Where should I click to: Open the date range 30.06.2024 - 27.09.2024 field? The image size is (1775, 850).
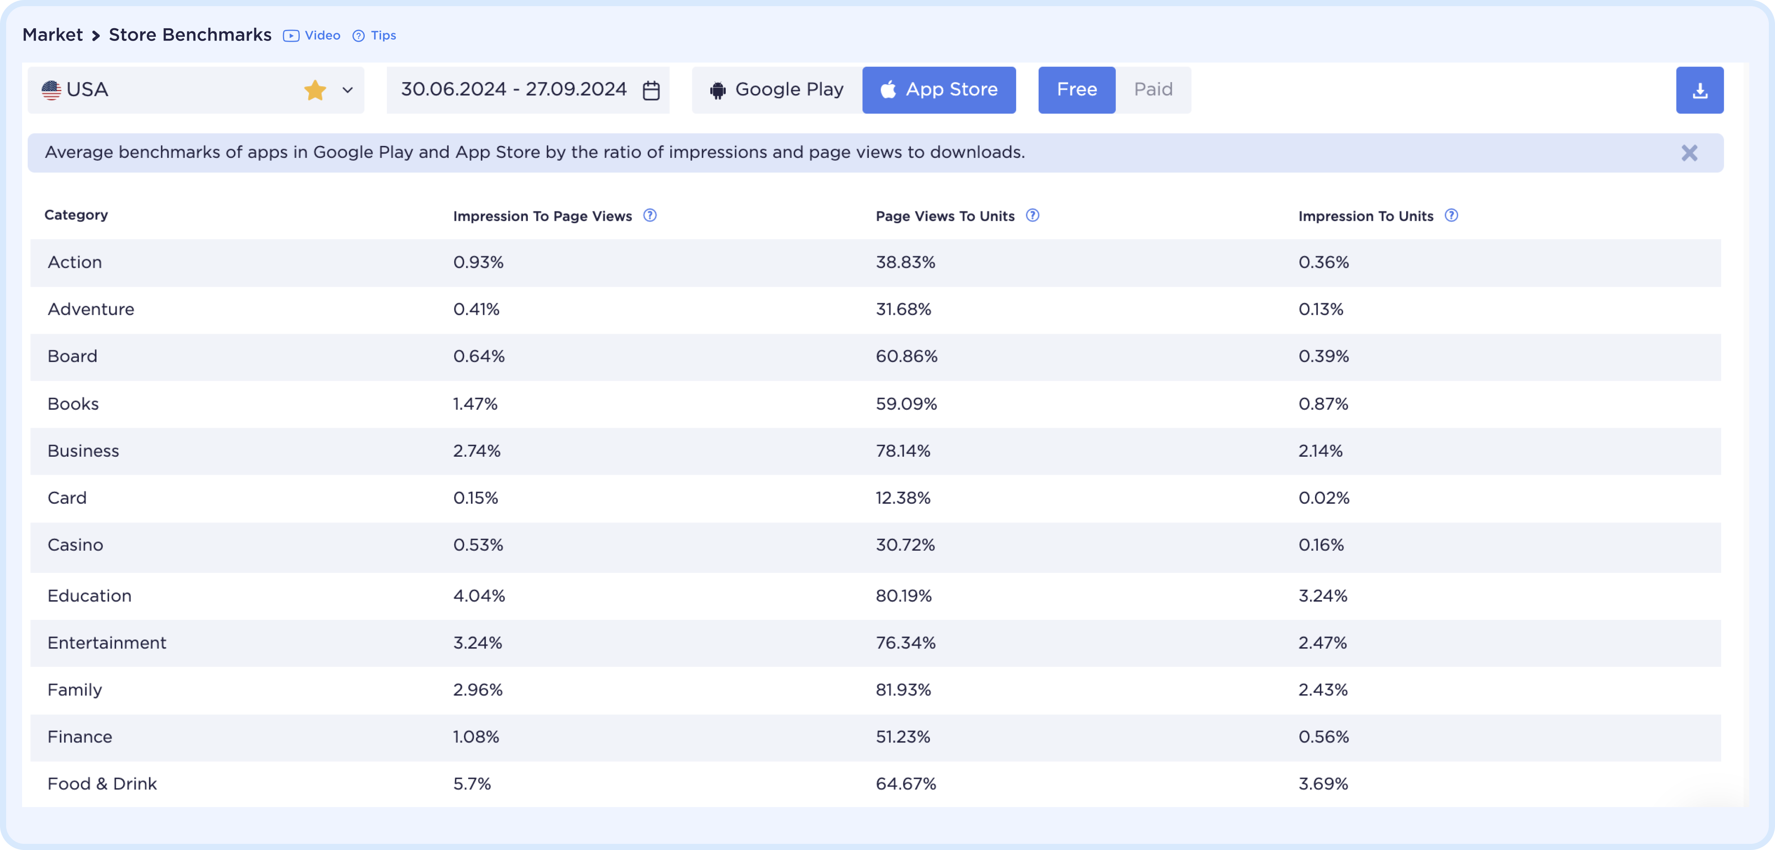(528, 90)
